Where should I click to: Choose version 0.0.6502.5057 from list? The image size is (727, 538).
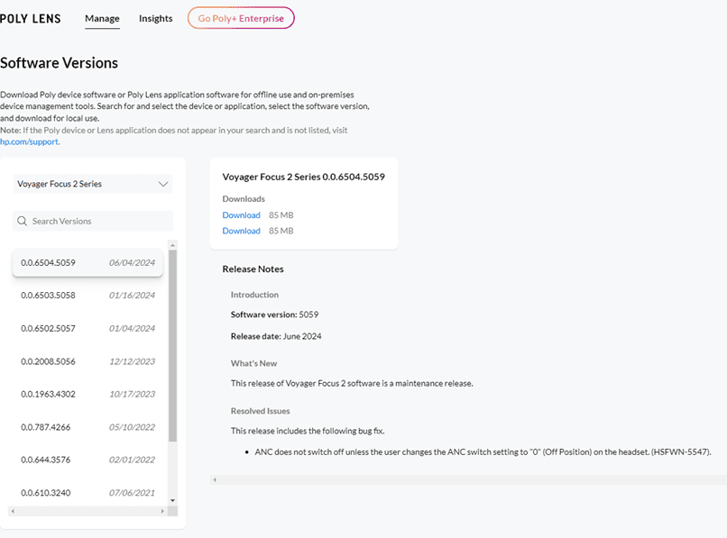87,328
